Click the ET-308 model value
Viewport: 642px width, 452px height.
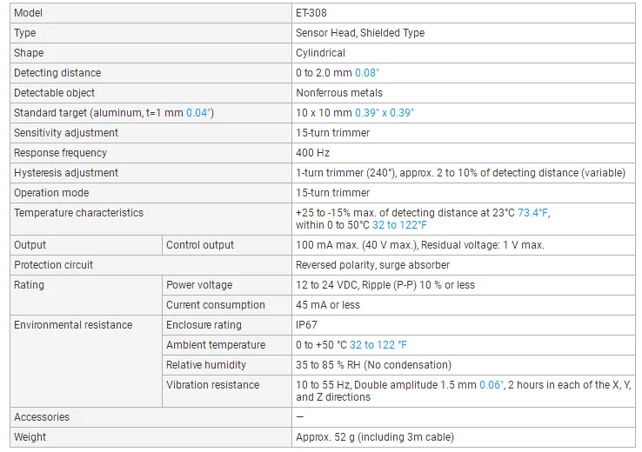pos(311,13)
